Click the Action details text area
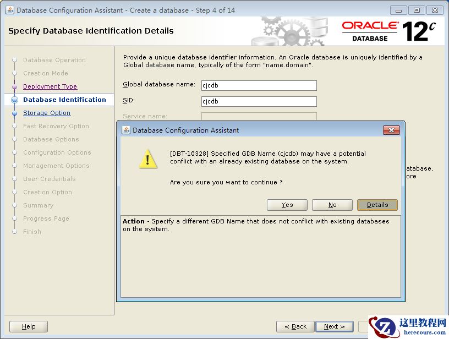The image size is (449, 339). (261, 256)
